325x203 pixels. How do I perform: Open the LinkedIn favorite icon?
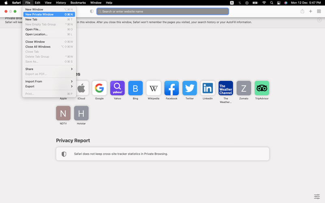(x=208, y=88)
